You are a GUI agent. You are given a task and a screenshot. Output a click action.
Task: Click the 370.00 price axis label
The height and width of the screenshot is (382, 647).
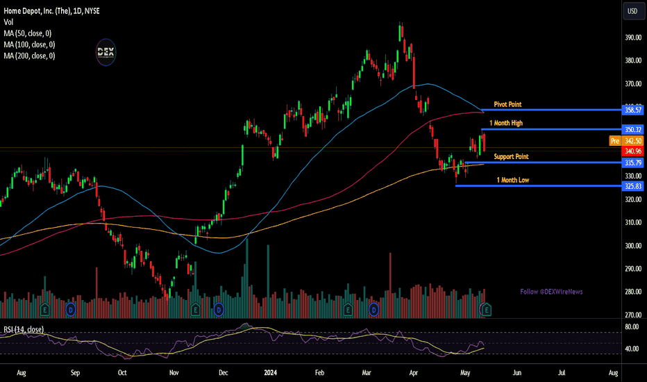point(633,84)
